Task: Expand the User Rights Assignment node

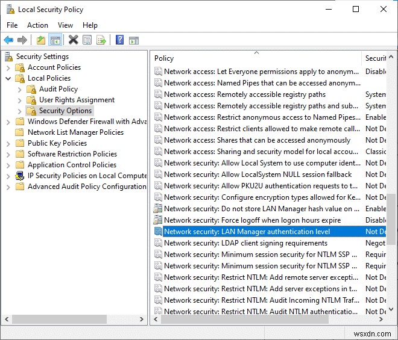Action: 20,100
